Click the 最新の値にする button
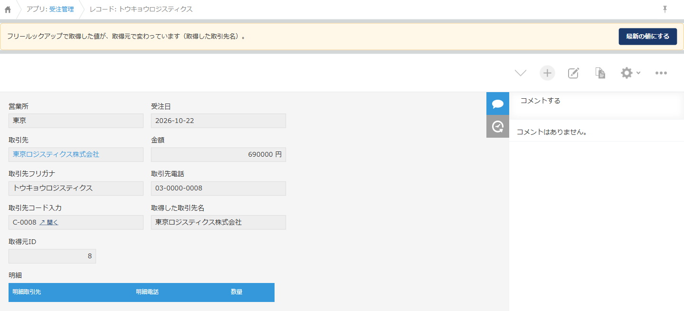The image size is (684, 311). point(647,37)
